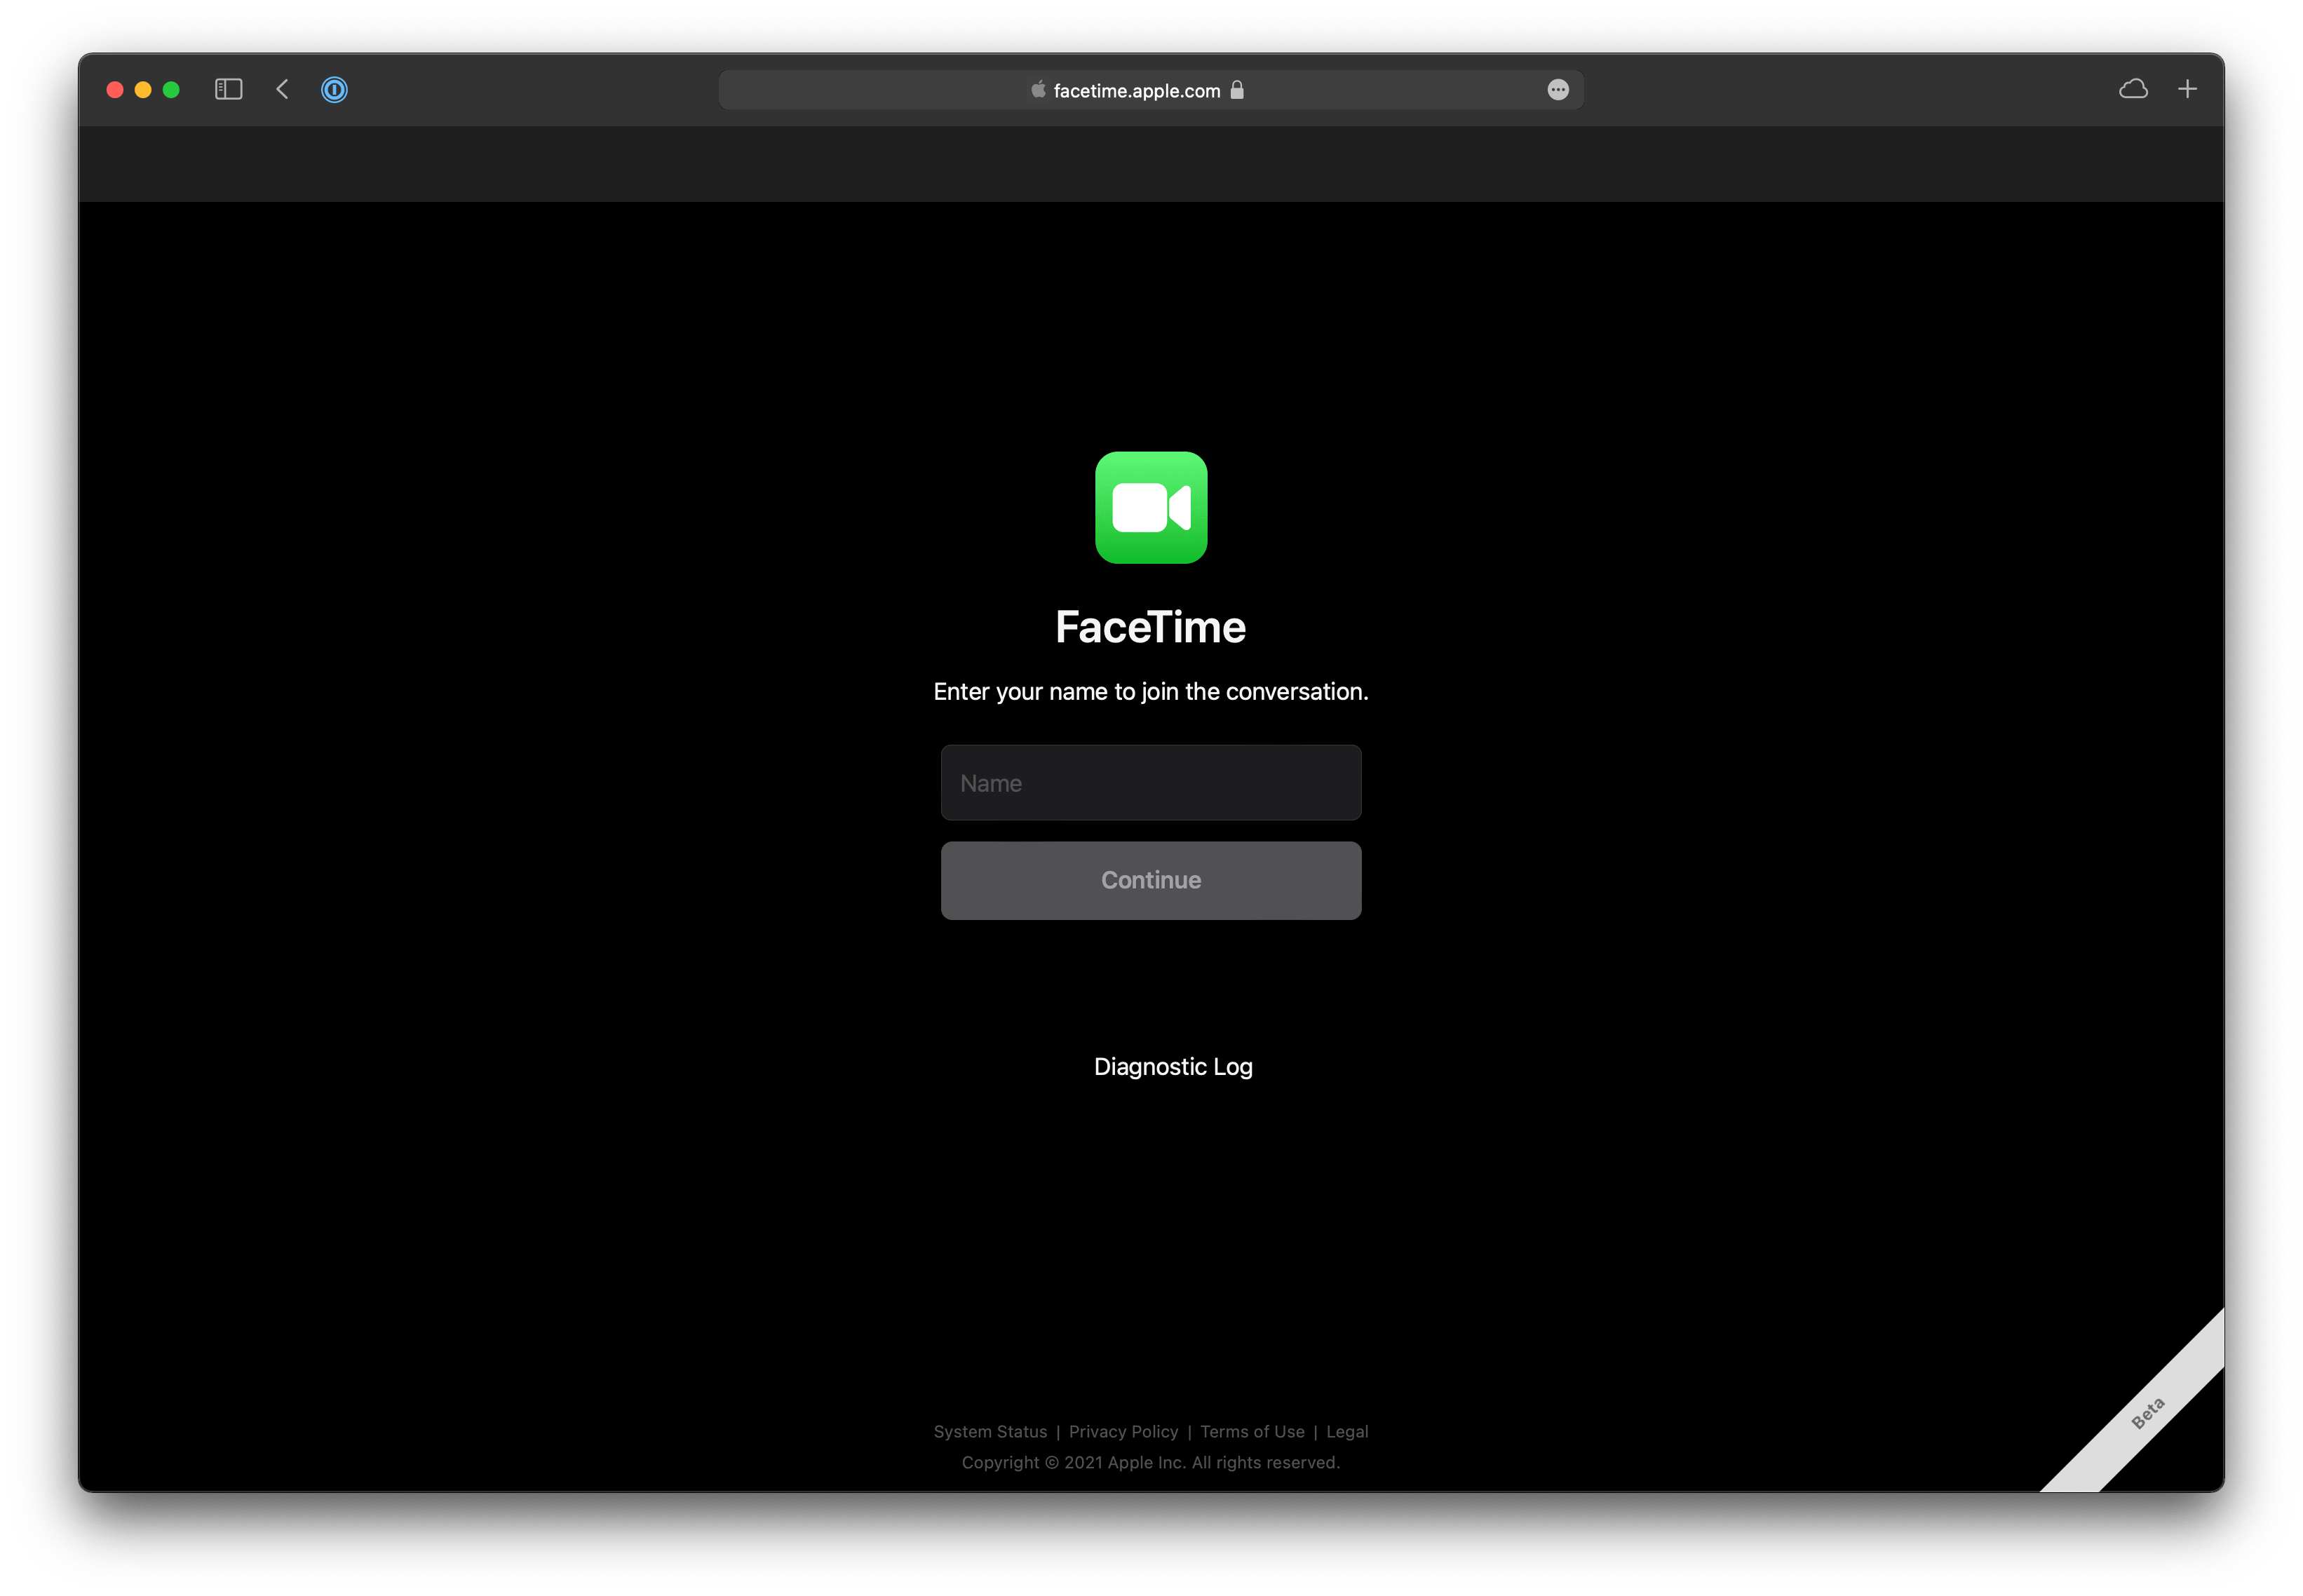
Task: Minimize window with yellow traffic light
Action: (143, 90)
